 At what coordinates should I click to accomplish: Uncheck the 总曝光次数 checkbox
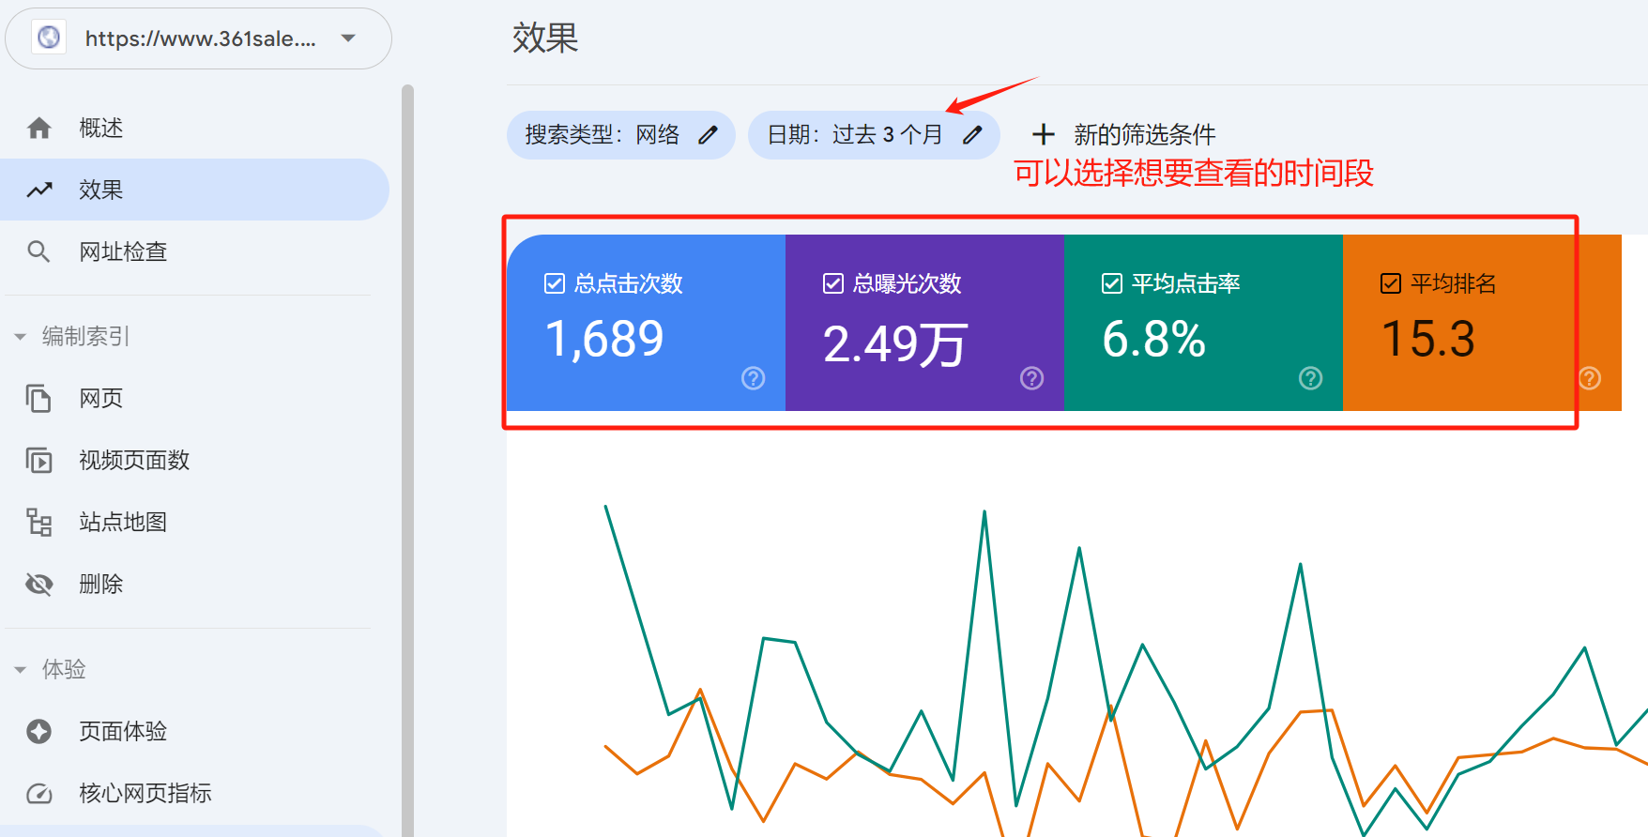tap(833, 283)
